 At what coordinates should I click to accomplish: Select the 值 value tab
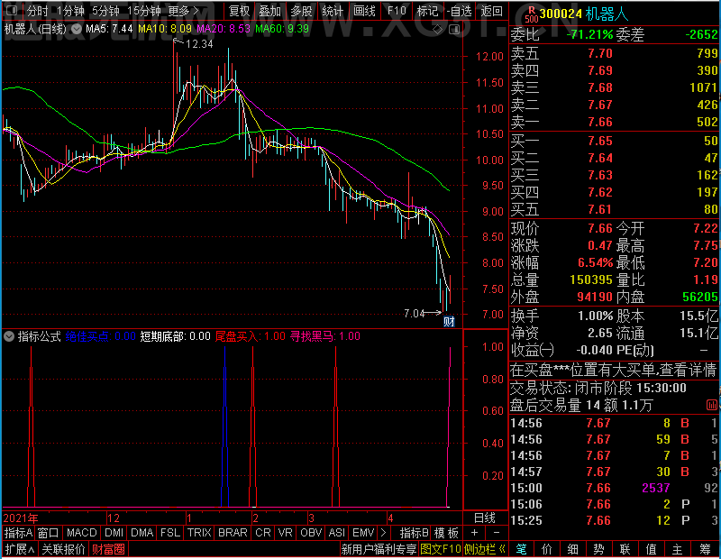point(651,549)
